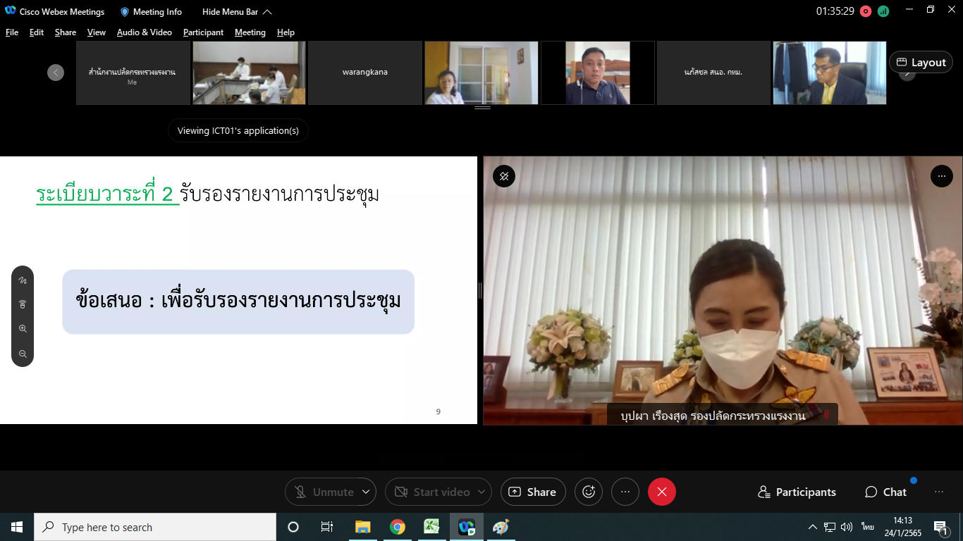Select the warangkana participant thumbnail
Screen dimensions: 963x541
click(x=364, y=73)
